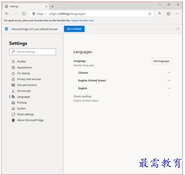Open Site permissions settings

(27, 85)
